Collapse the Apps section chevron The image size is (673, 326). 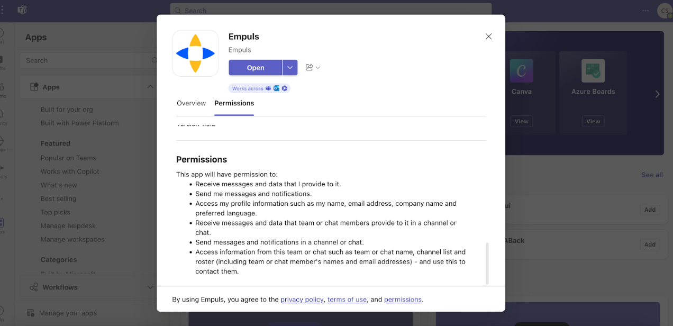pos(150,87)
